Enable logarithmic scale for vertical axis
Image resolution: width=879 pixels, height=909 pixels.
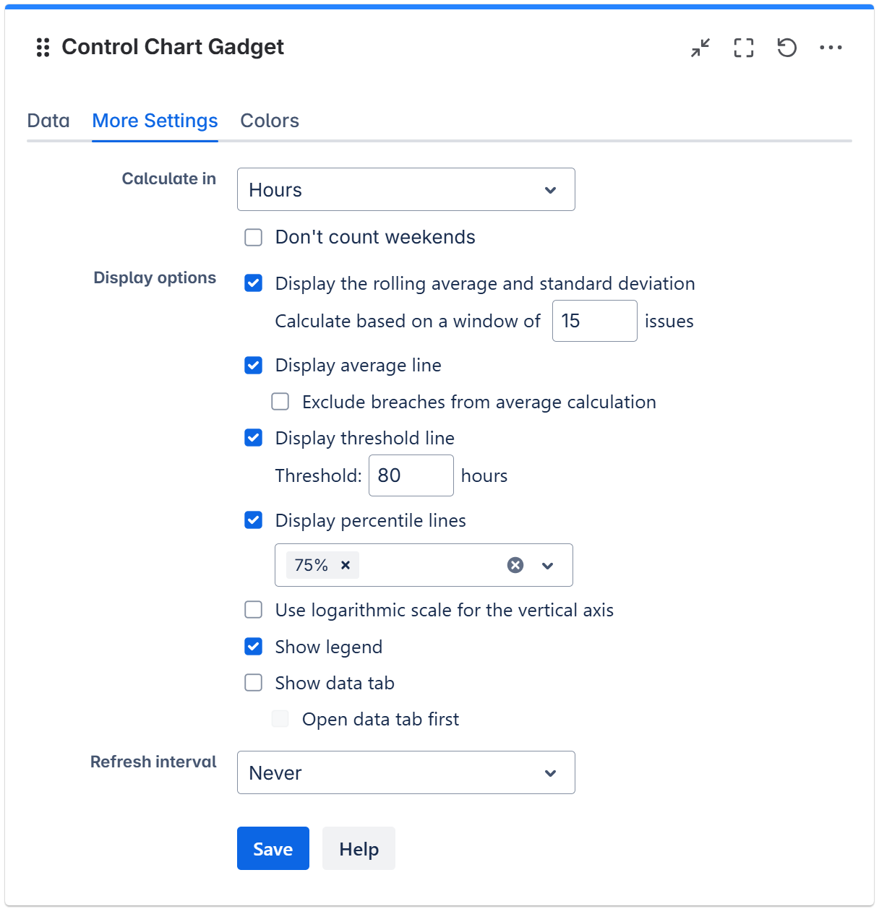[x=254, y=610]
